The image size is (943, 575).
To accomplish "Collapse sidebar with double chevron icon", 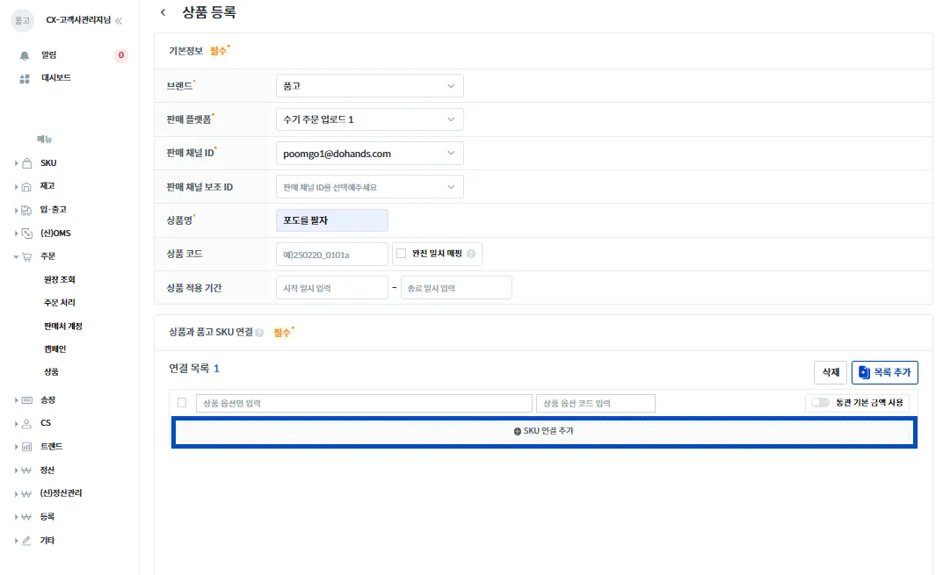I will click(x=119, y=20).
